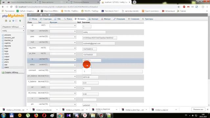Switch to the Обзор tab

coord(33,19)
